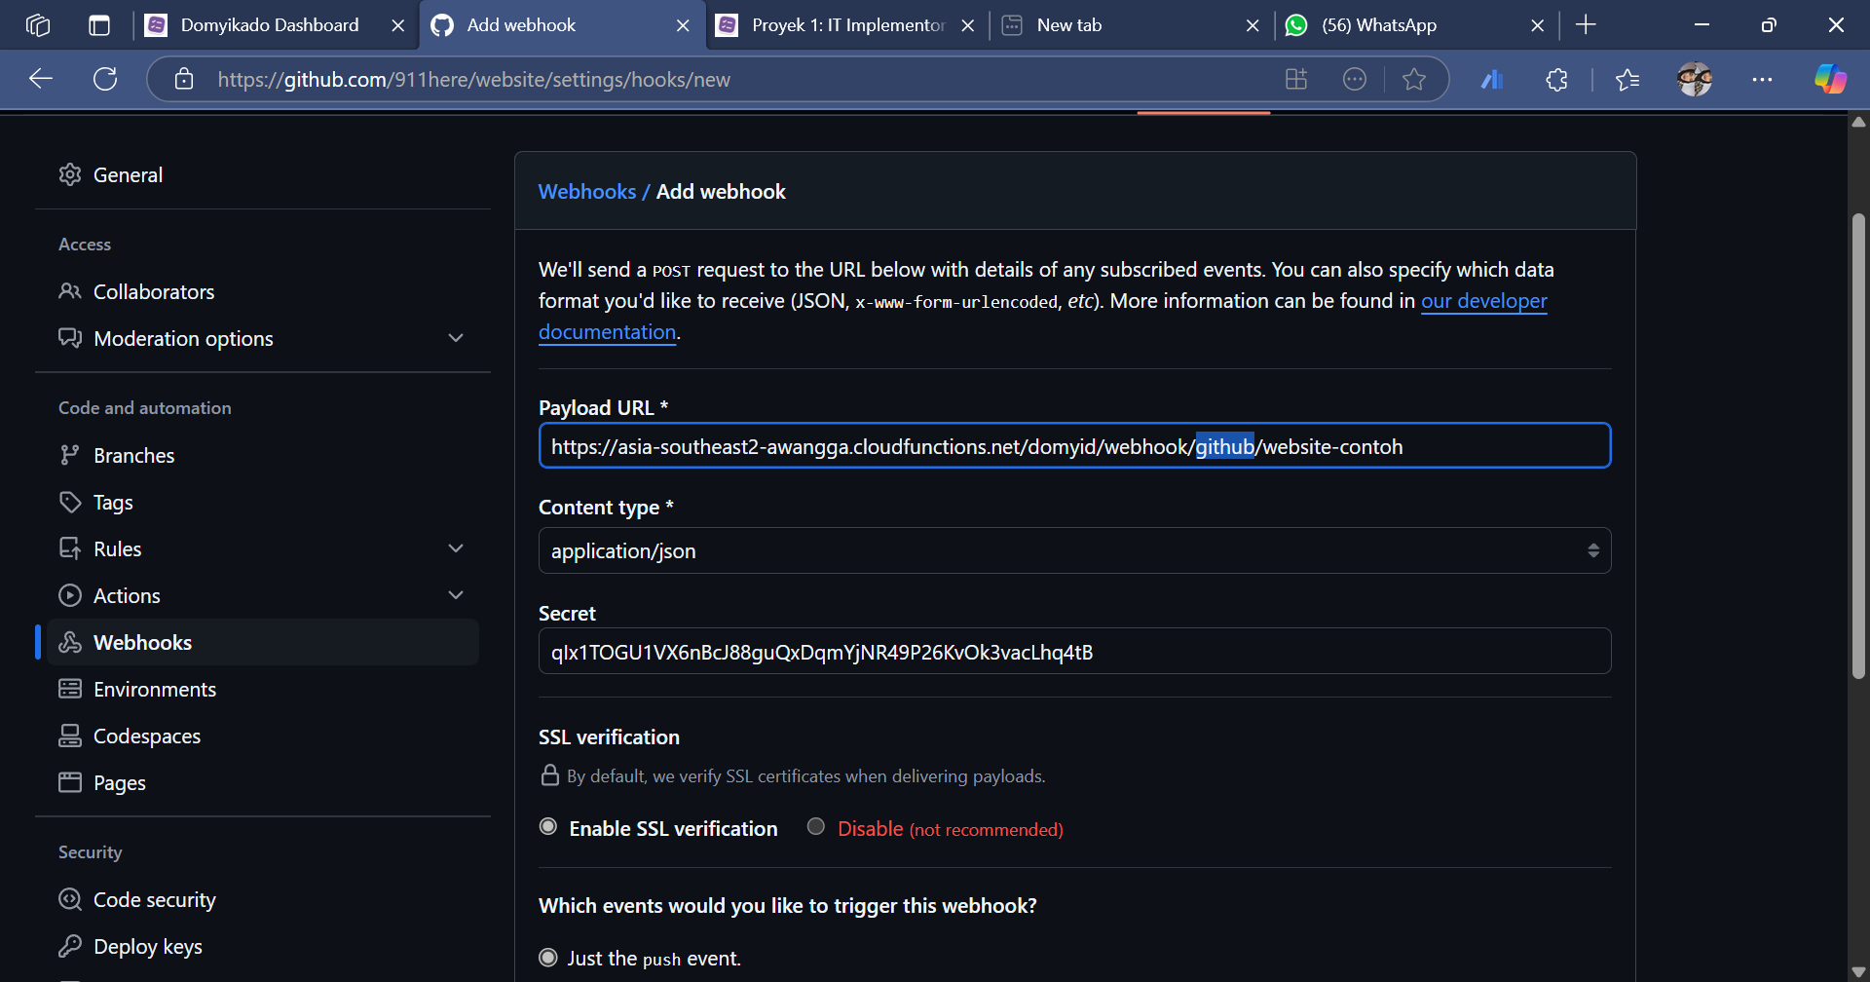
Task: Click the scrollbar up arrow
Action: (x=1858, y=123)
